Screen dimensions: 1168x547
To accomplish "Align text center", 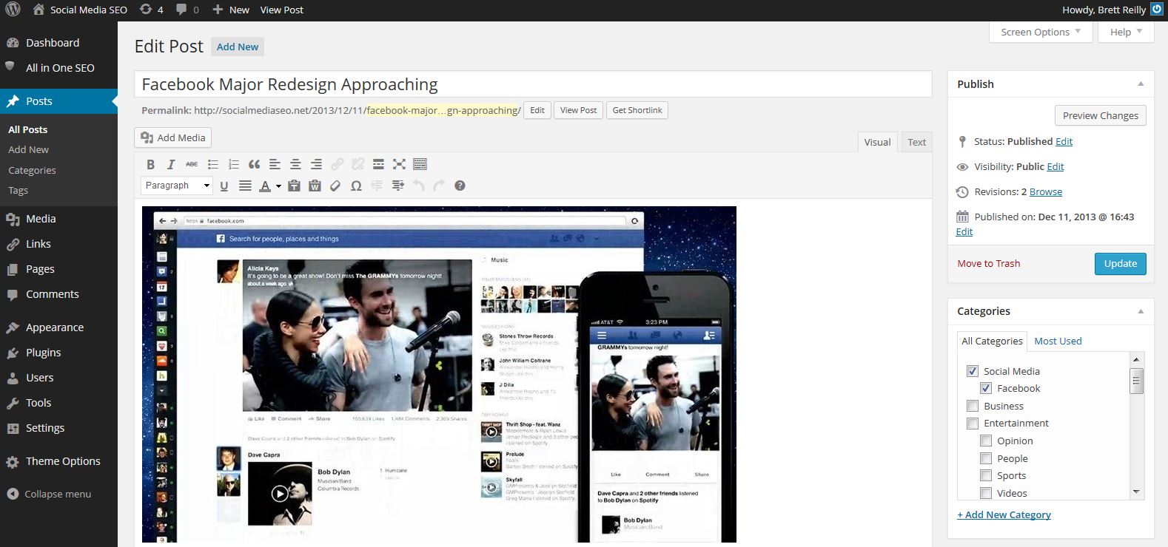I will point(295,164).
